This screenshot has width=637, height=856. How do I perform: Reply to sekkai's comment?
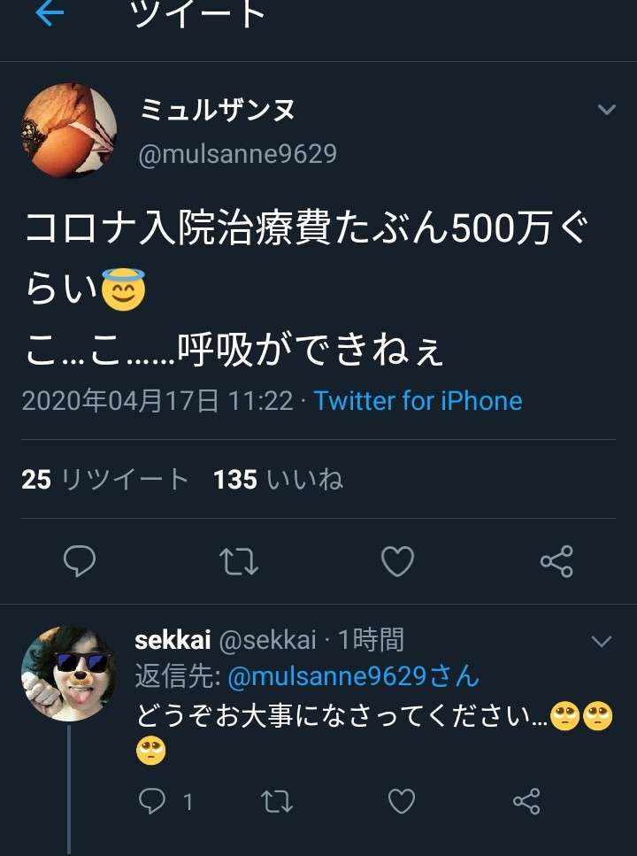tap(152, 801)
